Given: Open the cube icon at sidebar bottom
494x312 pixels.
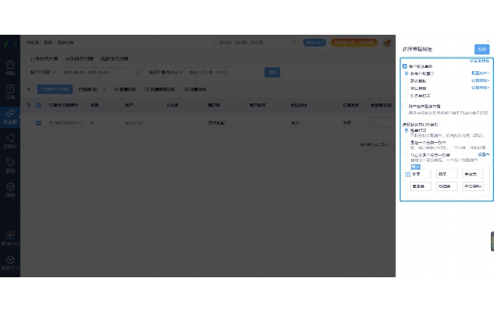Looking at the screenshot, I should click(10, 260).
